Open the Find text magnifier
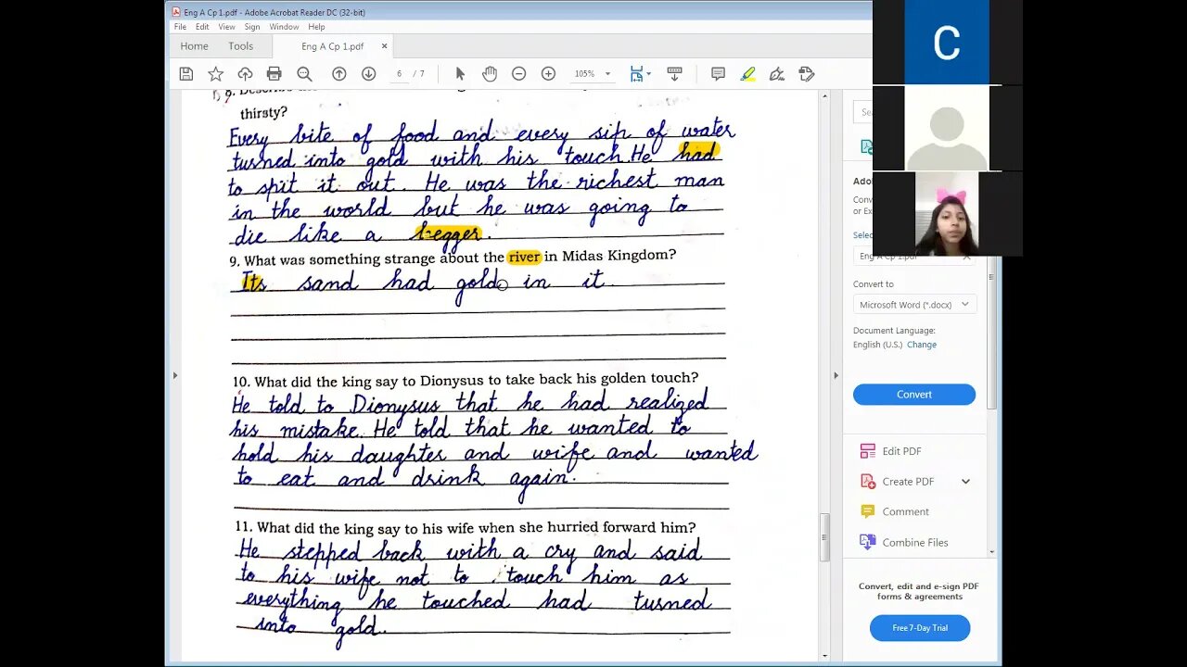The height and width of the screenshot is (667, 1187). tap(304, 74)
